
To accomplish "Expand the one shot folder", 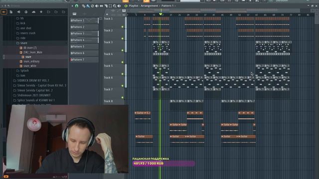I will 23,28.
